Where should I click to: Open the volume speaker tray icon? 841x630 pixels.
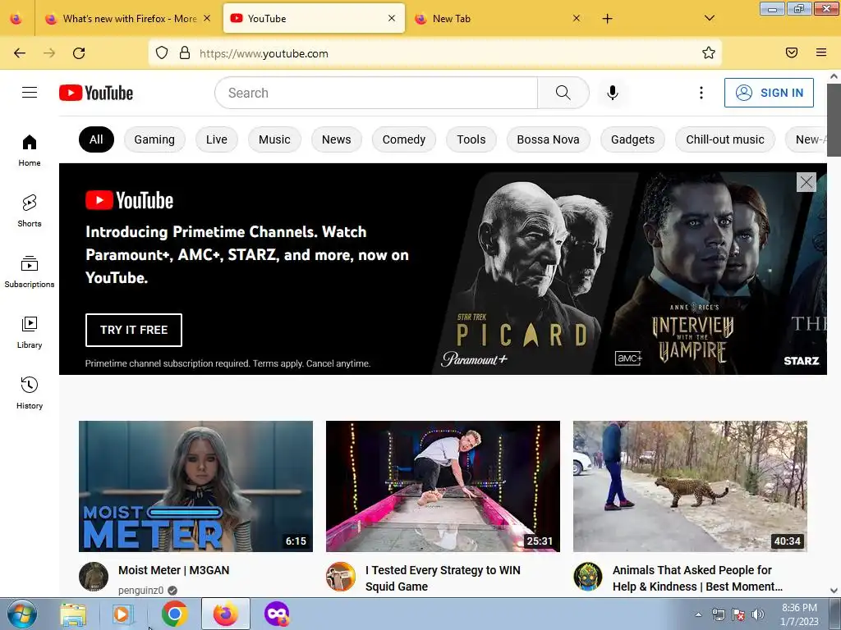pyautogui.click(x=758, y=614)
